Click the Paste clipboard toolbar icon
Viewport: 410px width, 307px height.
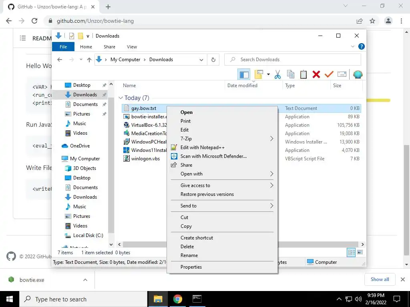[303, 75]
